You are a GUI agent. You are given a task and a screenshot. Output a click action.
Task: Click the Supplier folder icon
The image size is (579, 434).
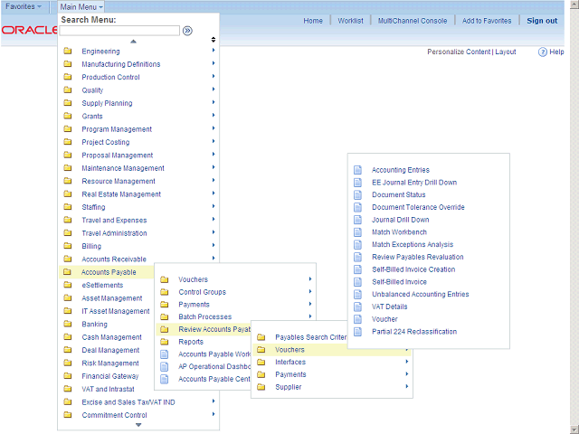click(x=261, y=387)
